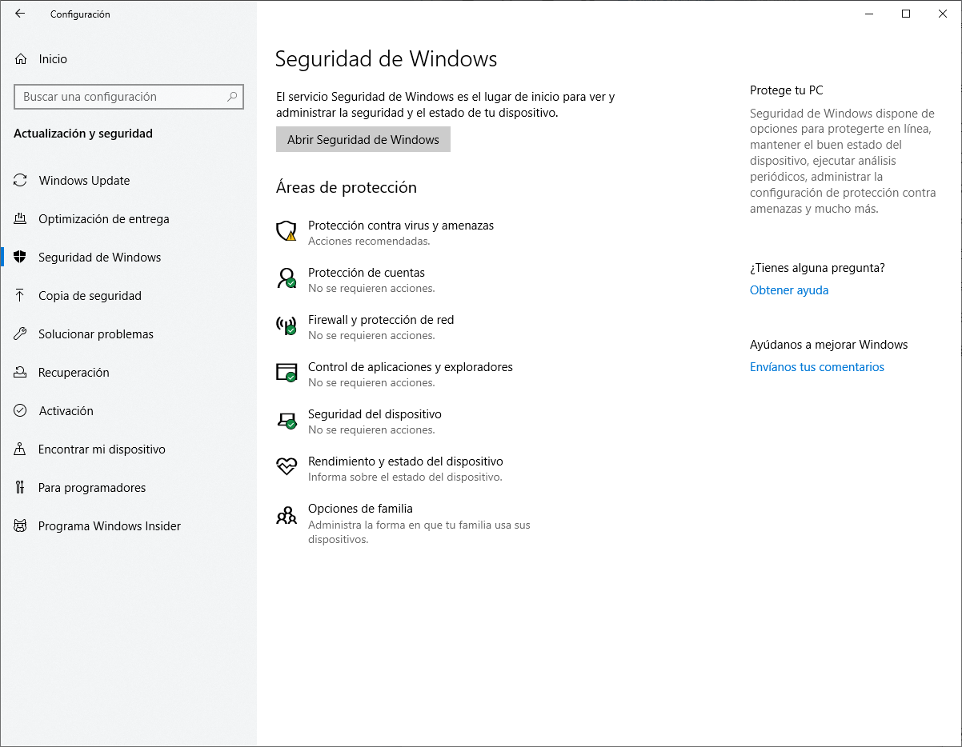Image resolution: width=962 pixels, height=747 pixels.
Task: Open Programa Windows Insider settings
Action: (x=111, y=525)
